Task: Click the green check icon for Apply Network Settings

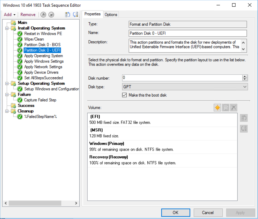Action: click(20, 67)
